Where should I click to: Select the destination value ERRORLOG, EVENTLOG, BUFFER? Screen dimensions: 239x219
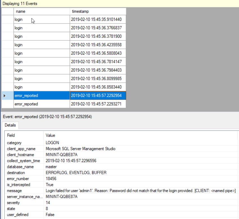click(x=76, y=173)
